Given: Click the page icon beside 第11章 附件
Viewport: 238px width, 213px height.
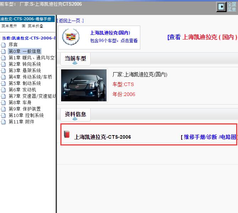Looking at the screenshot, I should pyautogui.click(x=4, y=122).
